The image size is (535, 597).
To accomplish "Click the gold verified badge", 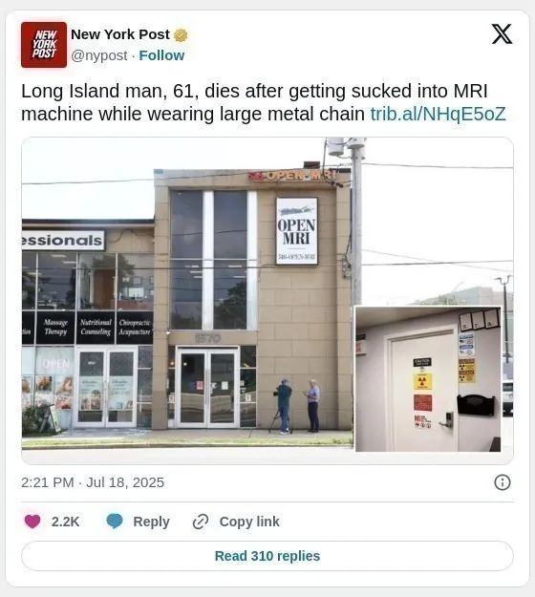I will [x=181, y=35].
